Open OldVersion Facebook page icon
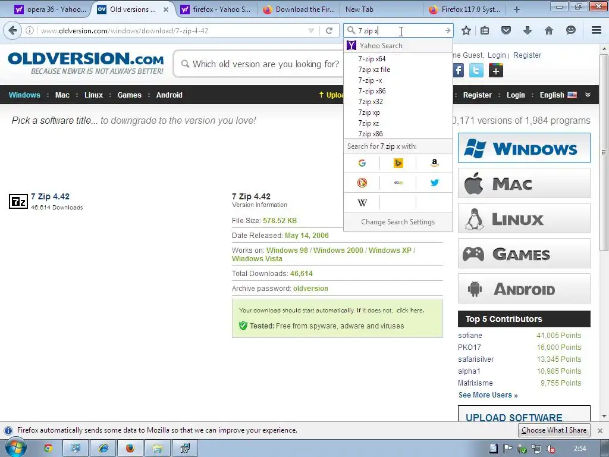The image size is (609, 457). tap(459, 70)
